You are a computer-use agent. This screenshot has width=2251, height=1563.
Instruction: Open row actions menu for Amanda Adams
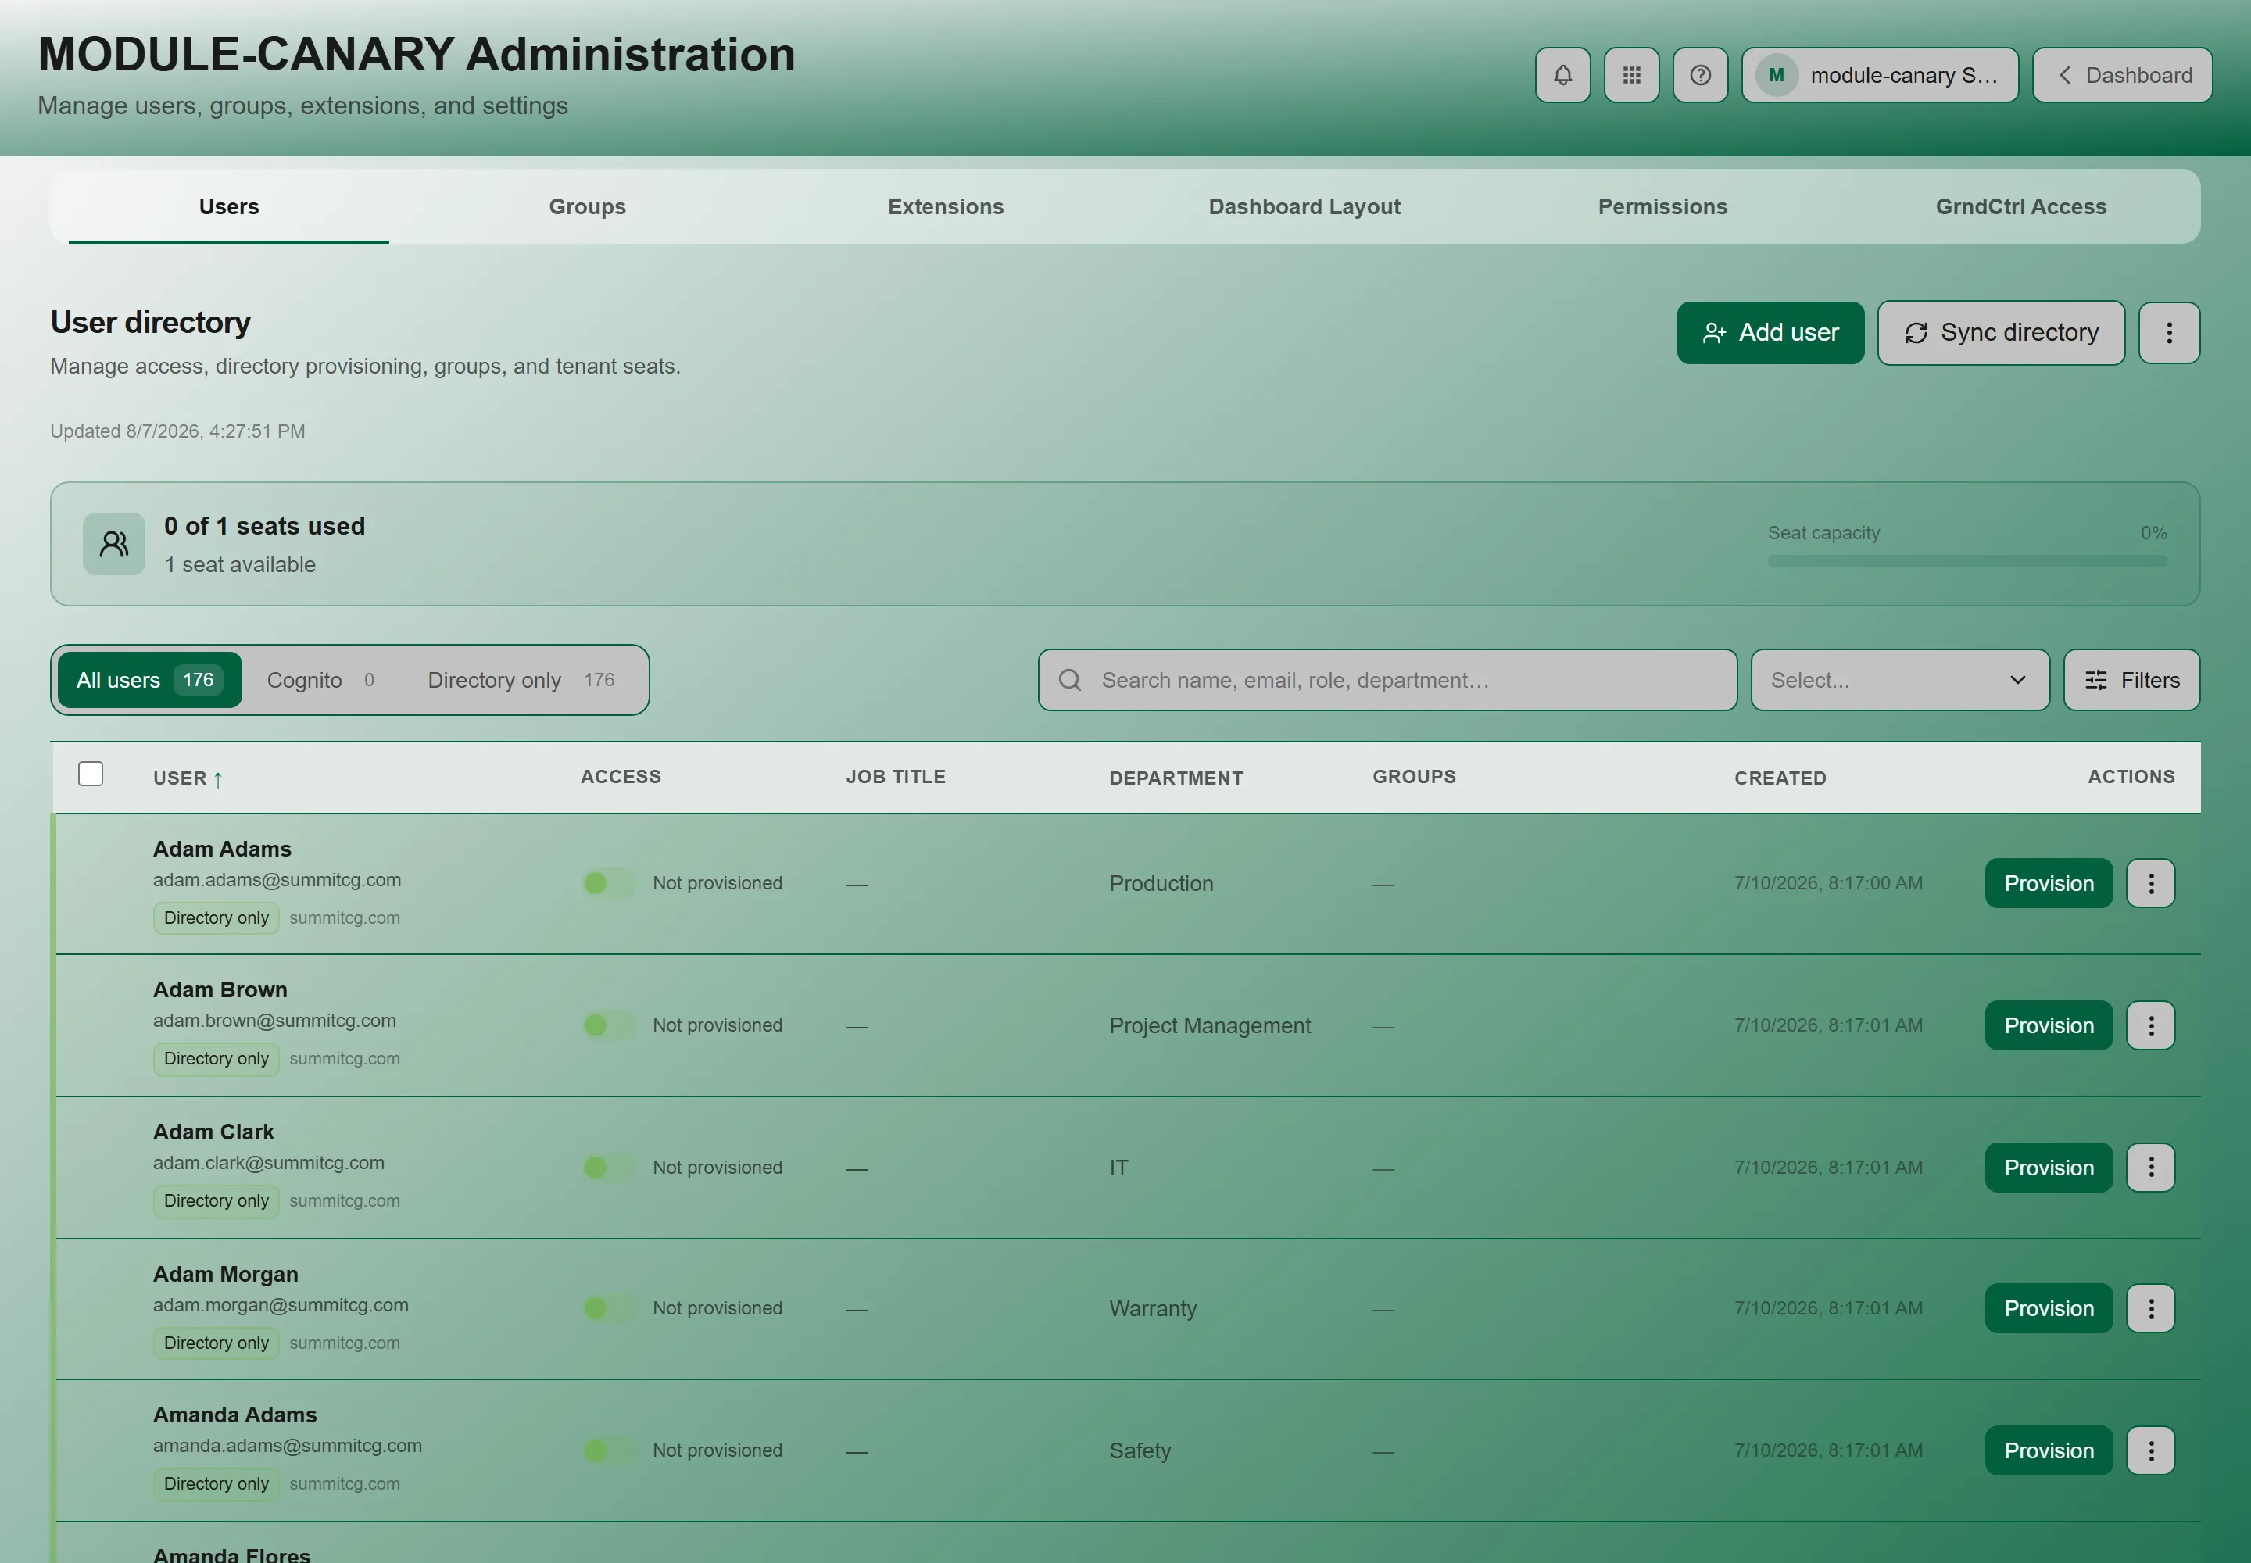click(2150, 1450)
